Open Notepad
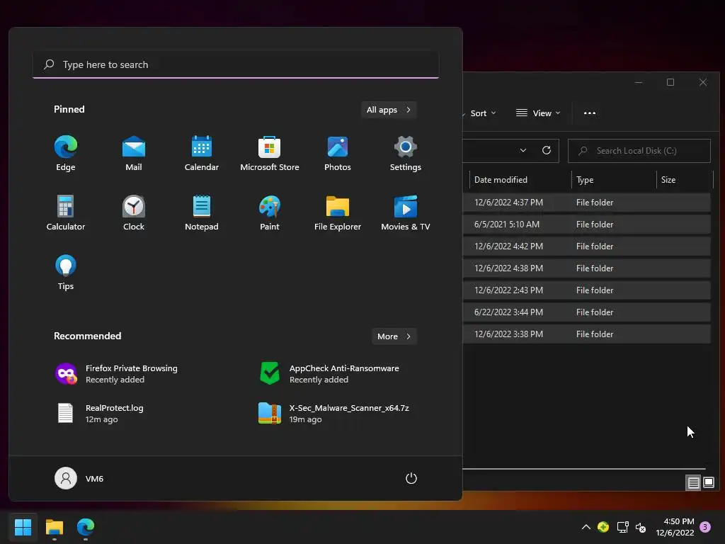This screenshot has width=725, height=544. (202, 212)
